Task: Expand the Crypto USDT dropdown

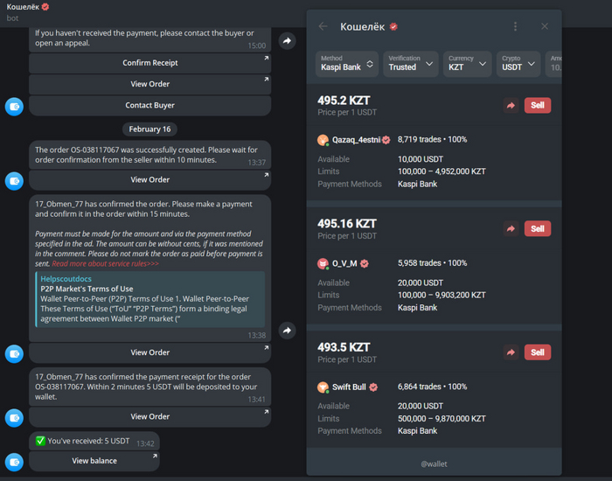Action: pyautogui.click(x=518, y=63)
